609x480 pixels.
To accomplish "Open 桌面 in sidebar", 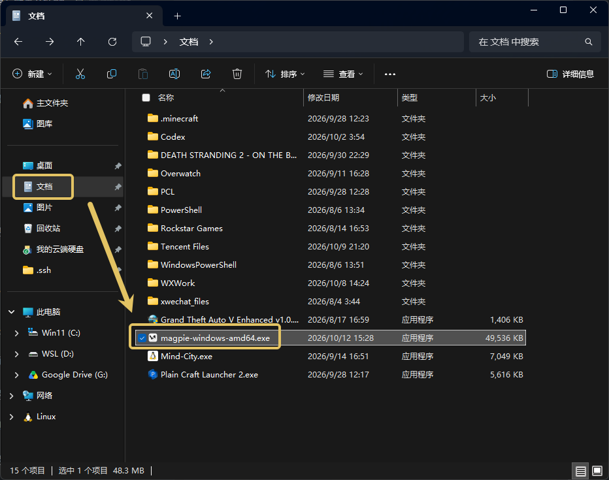I will (x=38, y=166).
